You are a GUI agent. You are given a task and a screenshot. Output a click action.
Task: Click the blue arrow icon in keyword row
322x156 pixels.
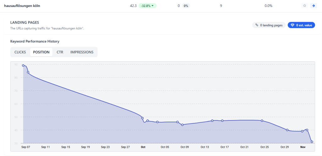(313, 6)
